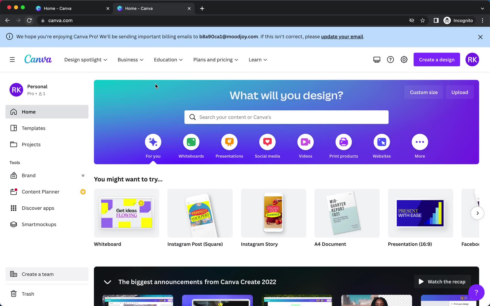Click Create a team button
The height and width of the screenshot is (306, 490).
click(x=47, y=274)
